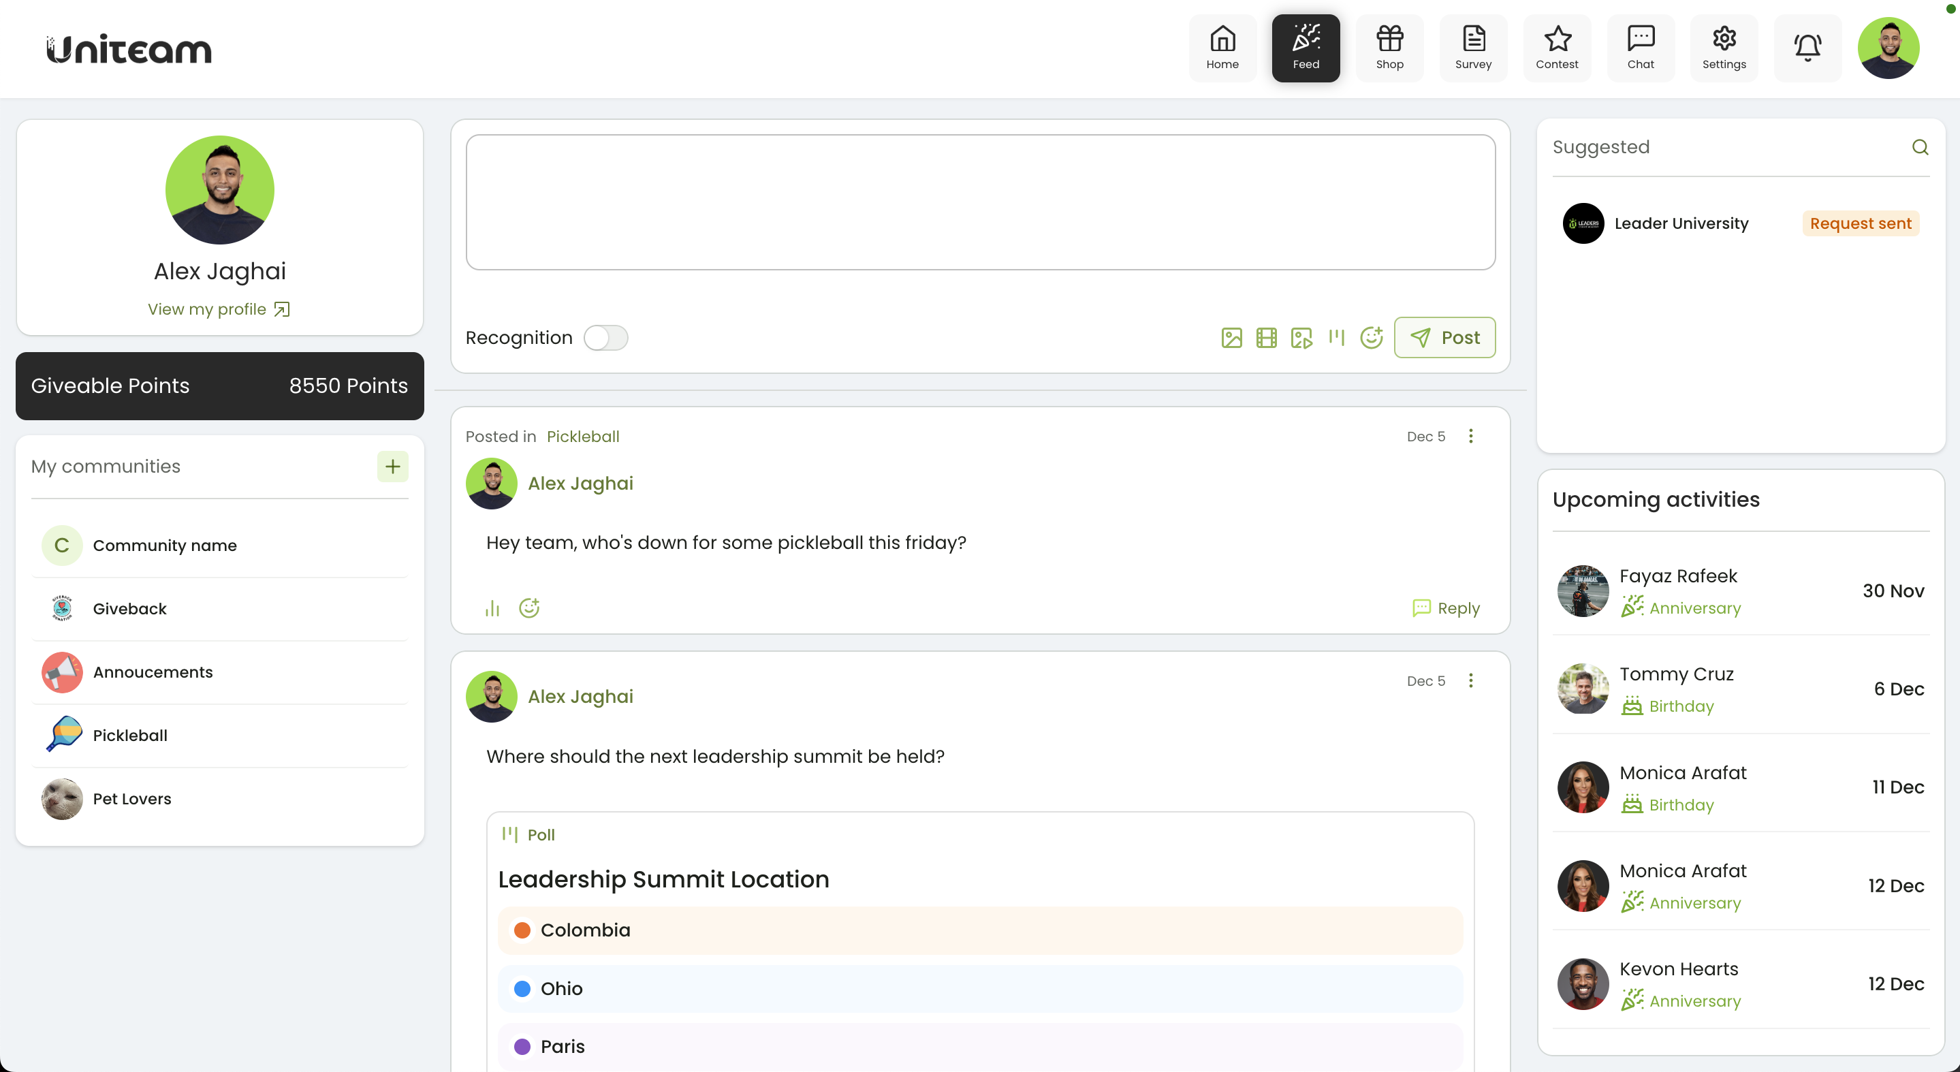1960x1072 pixels.
Task: Open the emoji picker in the composer
Action: click(1372, 337)
